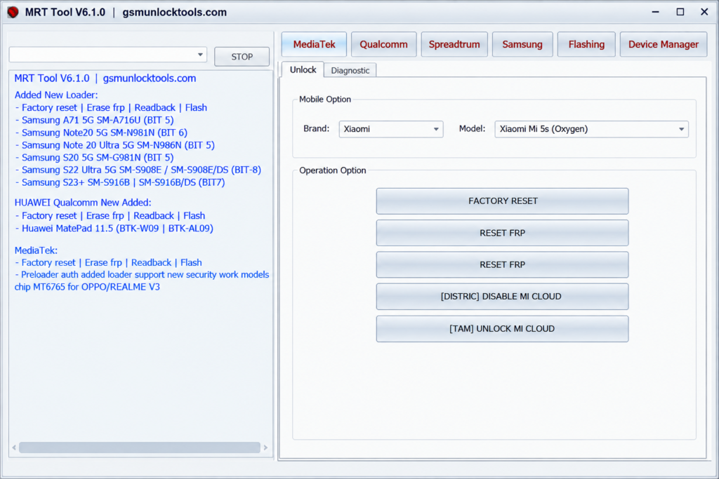Select the Samsung tab
The height and width of the screenshot is (479, 719).
pos(522,44)
